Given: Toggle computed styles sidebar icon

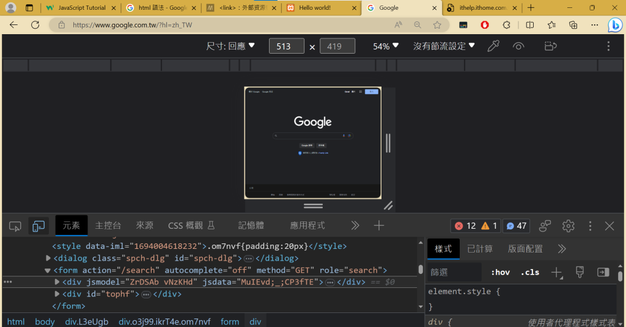Looking at the screenshot, I should click(603, 273).
